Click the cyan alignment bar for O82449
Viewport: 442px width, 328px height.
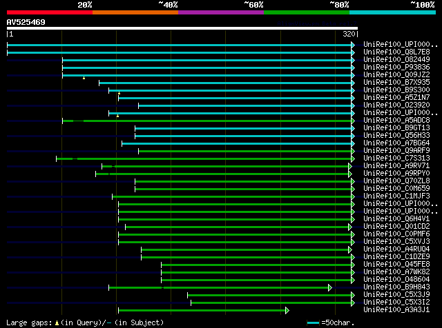coord(207,60)
